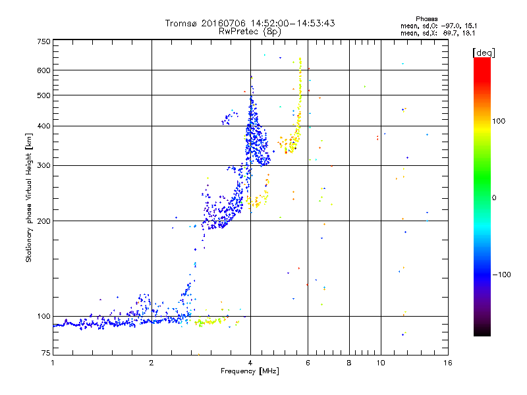
Task: Click the x-axis '10' tick label
Action: click(x=381, y=363)
